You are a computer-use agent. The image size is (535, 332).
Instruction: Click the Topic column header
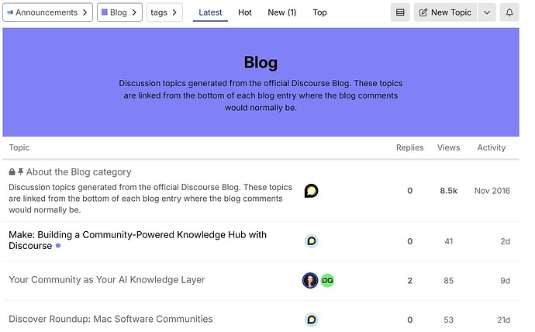coord(19,147)
